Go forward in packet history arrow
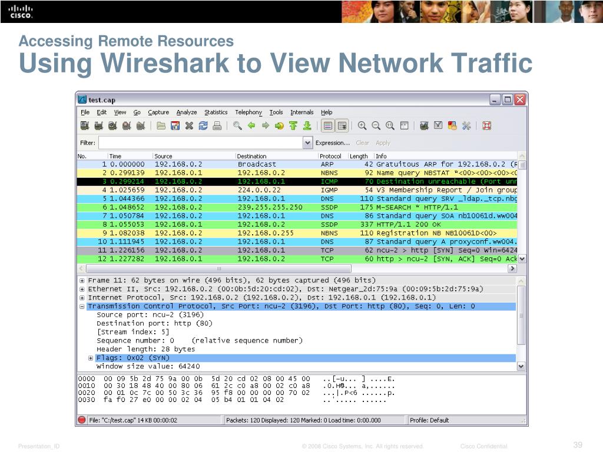 pos(266,126)
